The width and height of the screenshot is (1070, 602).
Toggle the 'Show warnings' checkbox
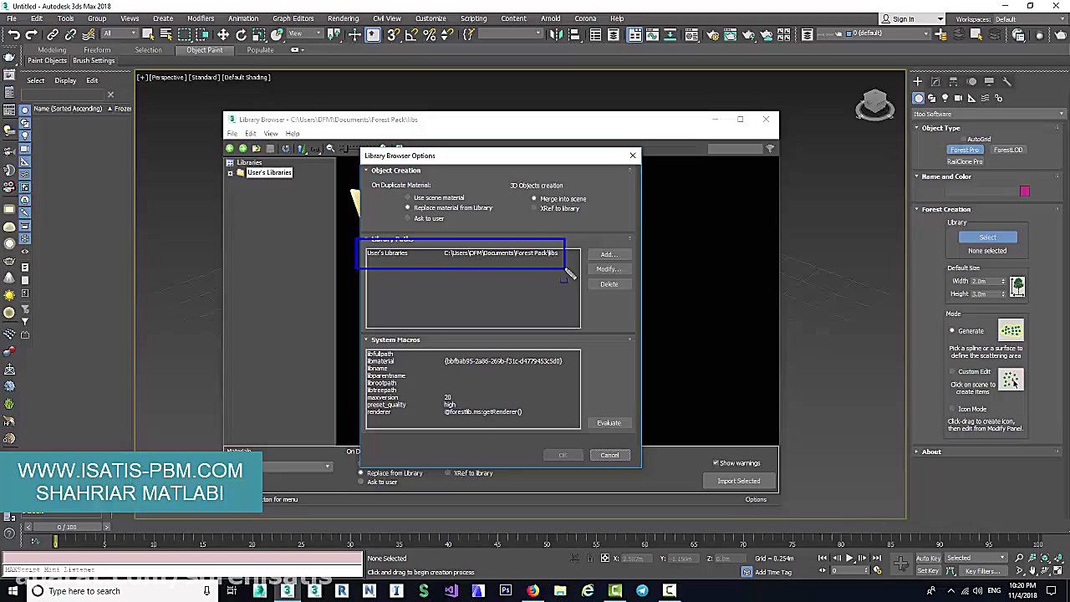[716, 462]
